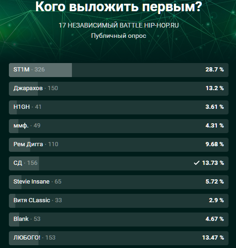
Task: Select the ЛЮБОГО! poll option
Action: (119, 238)
